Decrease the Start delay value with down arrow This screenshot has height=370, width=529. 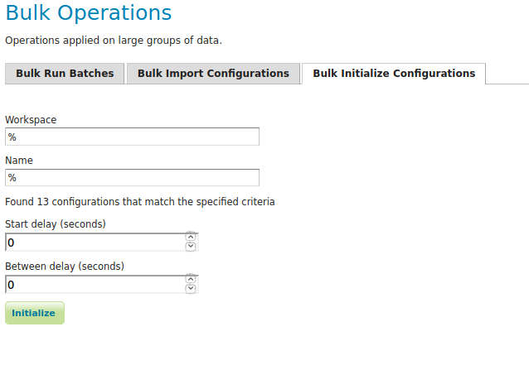[191, 246]
